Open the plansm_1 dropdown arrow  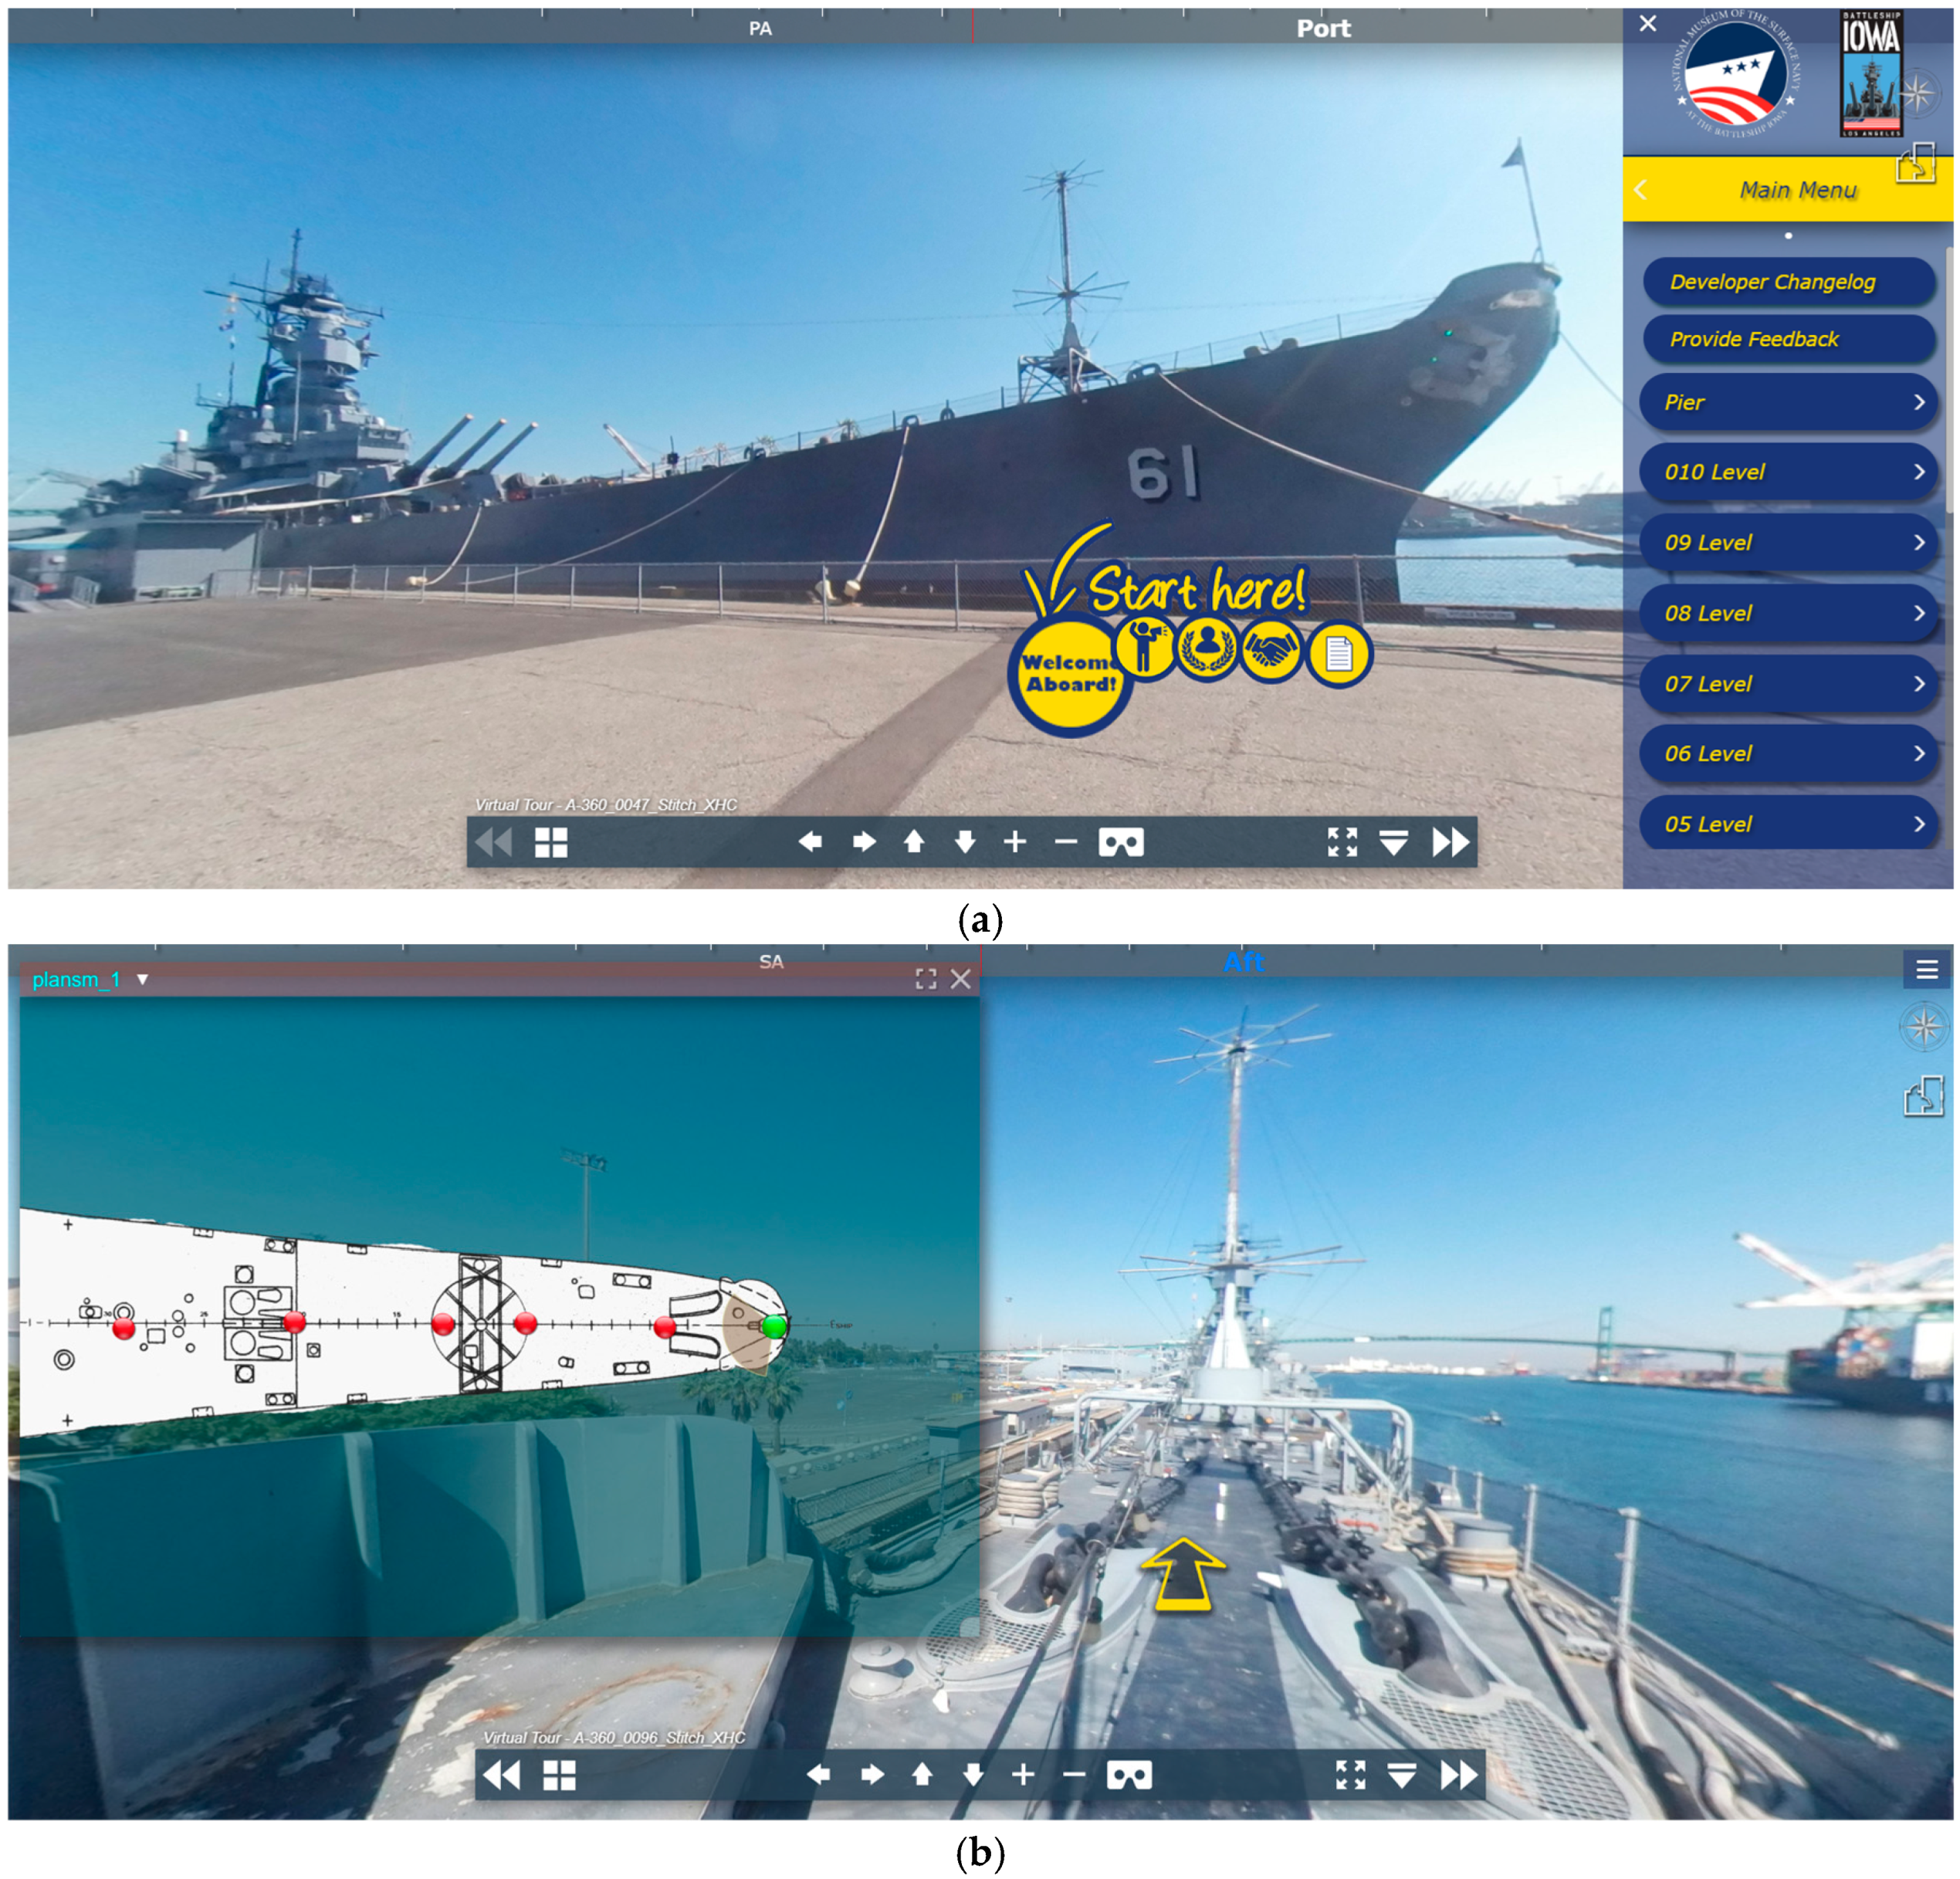tap(143, 979)
